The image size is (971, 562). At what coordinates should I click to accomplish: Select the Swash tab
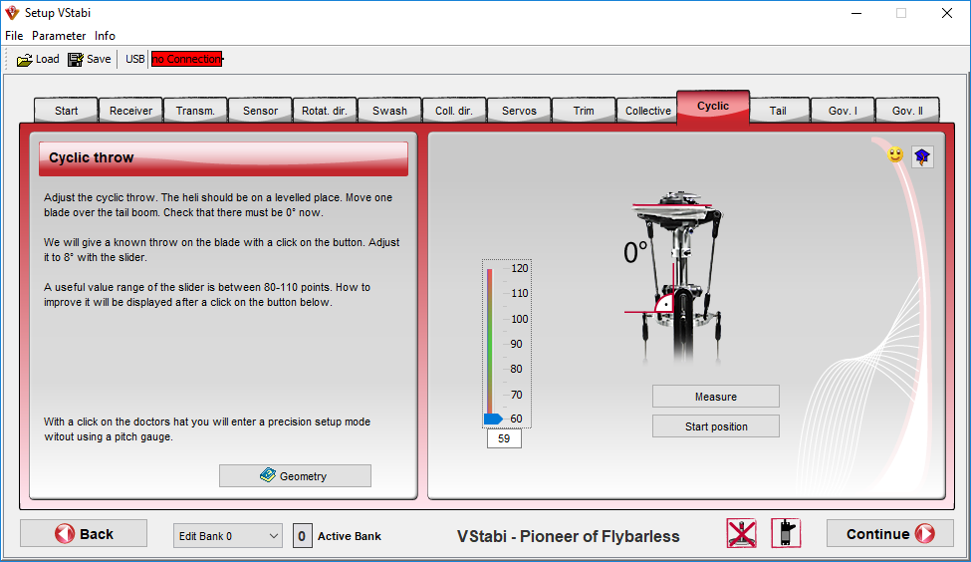click(389, 111)
